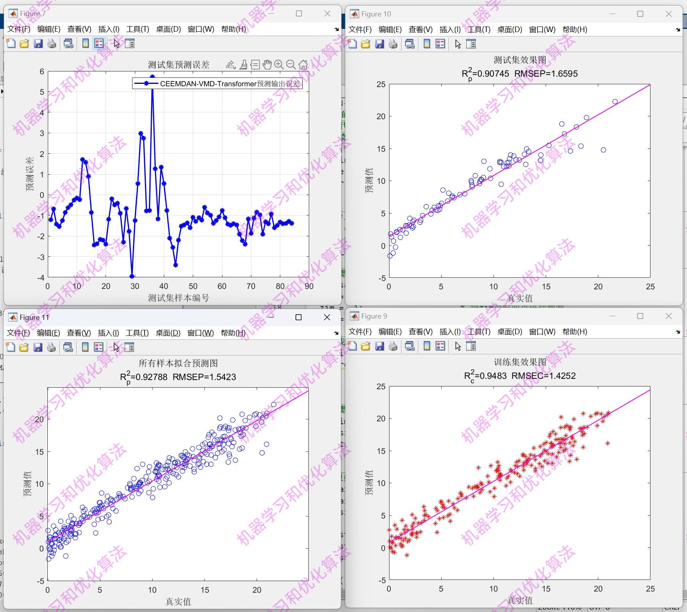Open the 工具(T) menu in Figure 9
Screen dimensions: 687x612
(479, 332)
